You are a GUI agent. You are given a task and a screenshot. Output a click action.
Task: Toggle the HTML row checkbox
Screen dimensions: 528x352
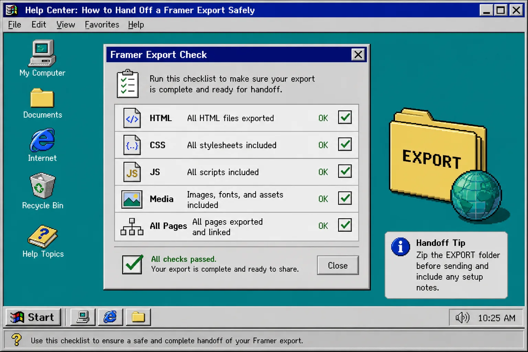pos(345,117)
